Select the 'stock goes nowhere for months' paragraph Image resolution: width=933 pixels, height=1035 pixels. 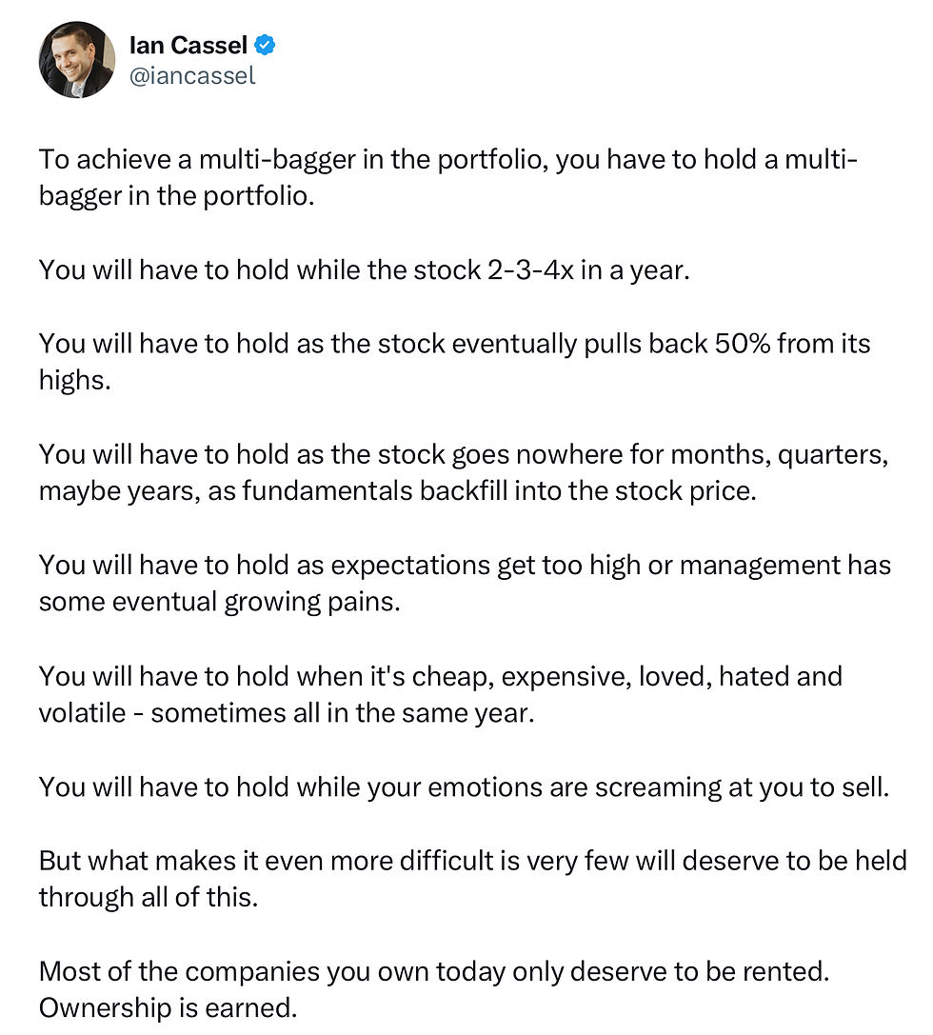tap(464, 472)
